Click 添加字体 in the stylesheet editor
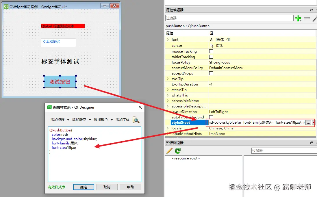This screenshot has height=197, width=317. [123, 120]
